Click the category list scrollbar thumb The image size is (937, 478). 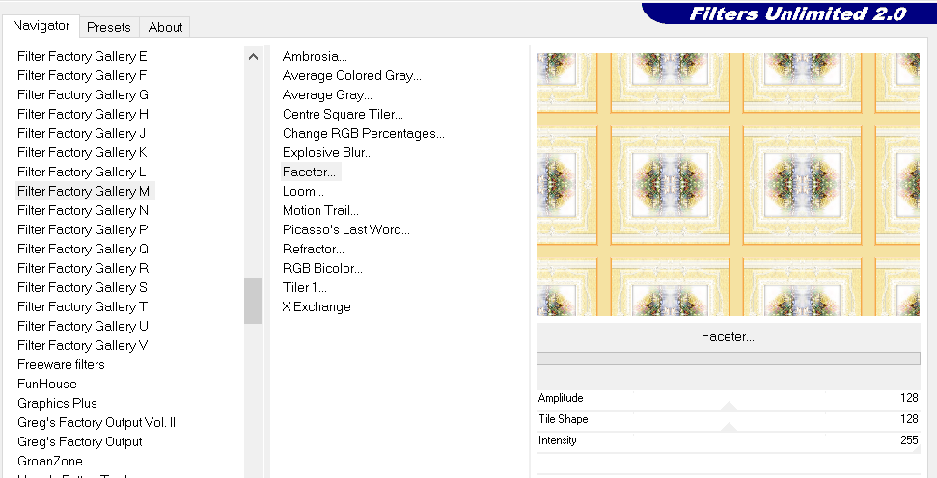[x=253, y=300]
